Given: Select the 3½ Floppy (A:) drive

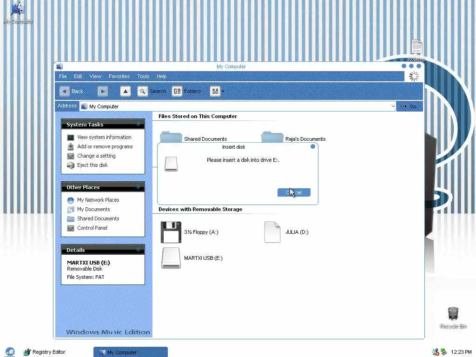Looking at the screenshot, I should 190,232.
